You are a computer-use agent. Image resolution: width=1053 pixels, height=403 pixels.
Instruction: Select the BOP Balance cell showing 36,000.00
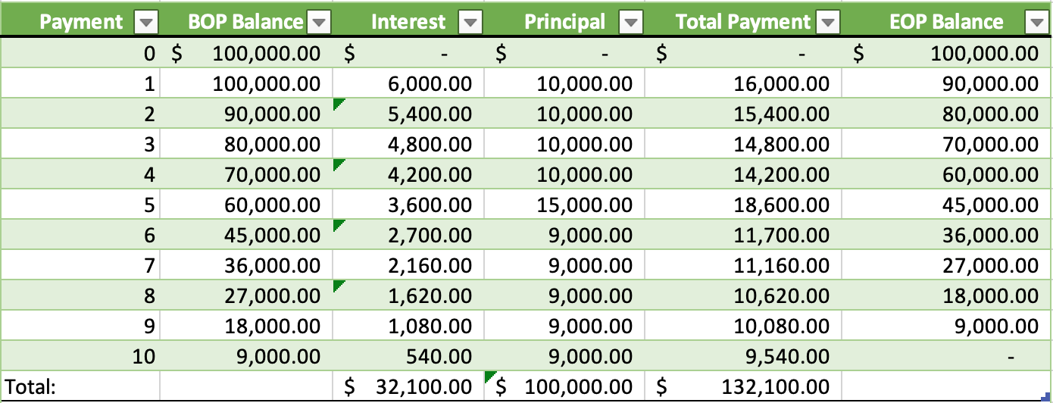click(246, 266)
